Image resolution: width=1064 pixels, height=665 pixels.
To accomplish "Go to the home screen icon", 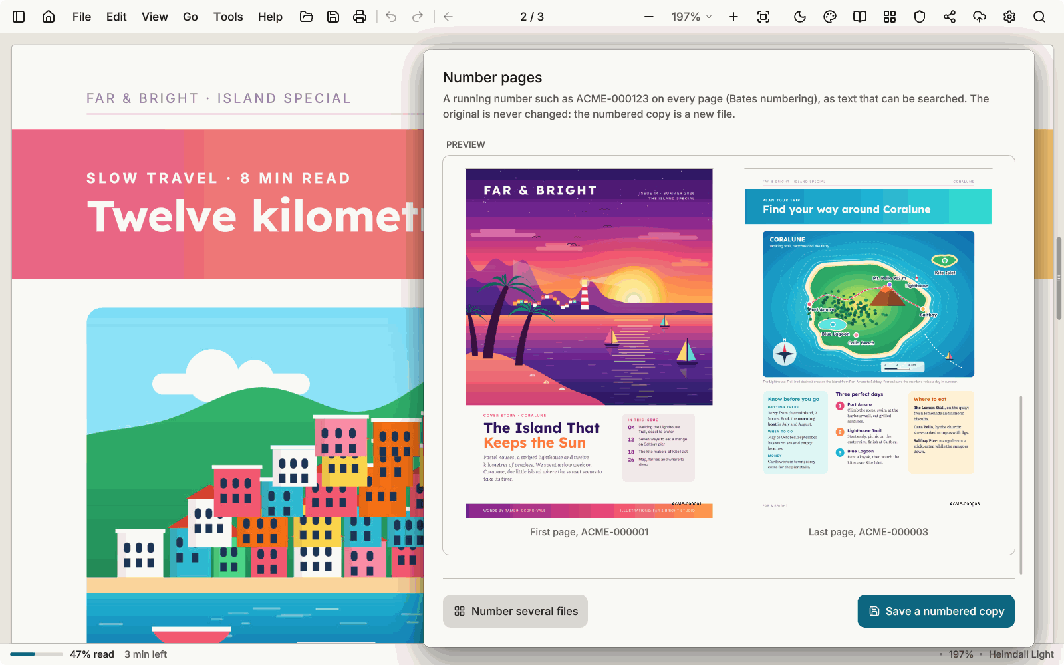I will (x=49, y=17).
